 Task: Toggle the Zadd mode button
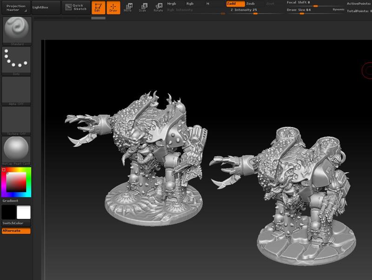235,4
